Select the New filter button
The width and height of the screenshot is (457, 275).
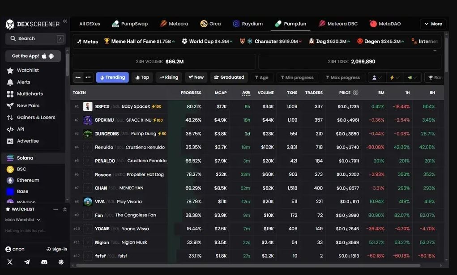click(196, 77)
